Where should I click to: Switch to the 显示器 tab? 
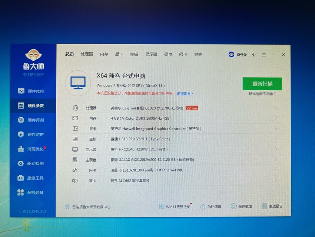tap(151, 54)
